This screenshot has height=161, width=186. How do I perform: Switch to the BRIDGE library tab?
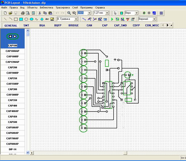coord(74,26)
